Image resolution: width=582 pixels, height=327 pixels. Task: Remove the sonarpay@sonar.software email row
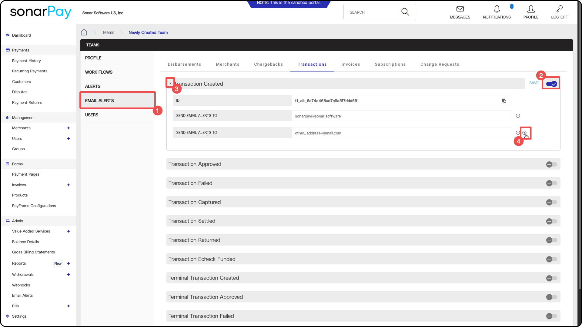click(x=518, y=116)
